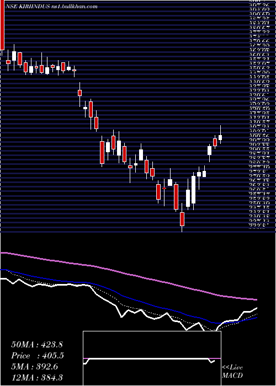Click inside the MACD inset chart box
The image size is (276, 386).
coord(152,358)
